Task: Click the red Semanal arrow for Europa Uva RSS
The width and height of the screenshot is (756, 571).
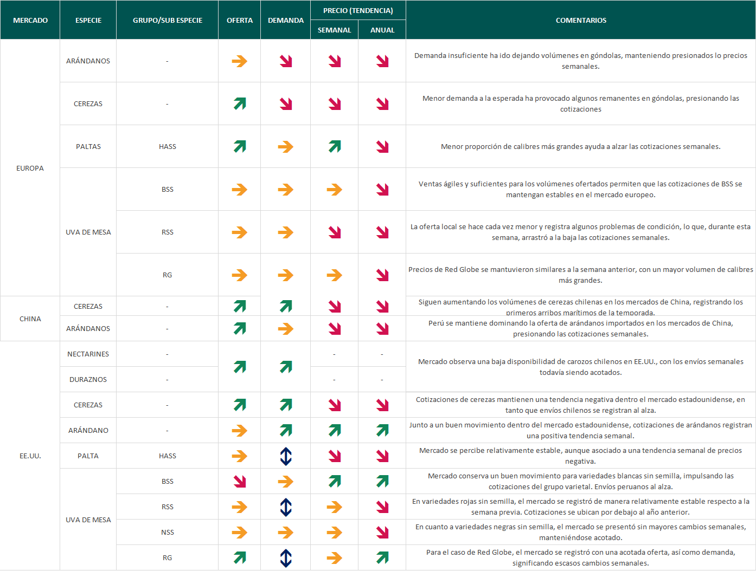Action: (x=335, y=232)
